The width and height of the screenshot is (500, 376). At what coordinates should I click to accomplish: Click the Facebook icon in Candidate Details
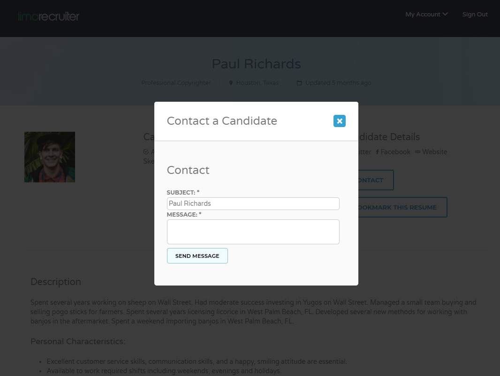tap(378, 152)
